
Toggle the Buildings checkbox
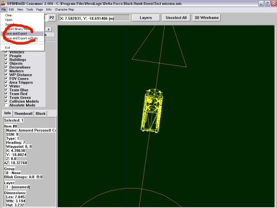[6, 60]
